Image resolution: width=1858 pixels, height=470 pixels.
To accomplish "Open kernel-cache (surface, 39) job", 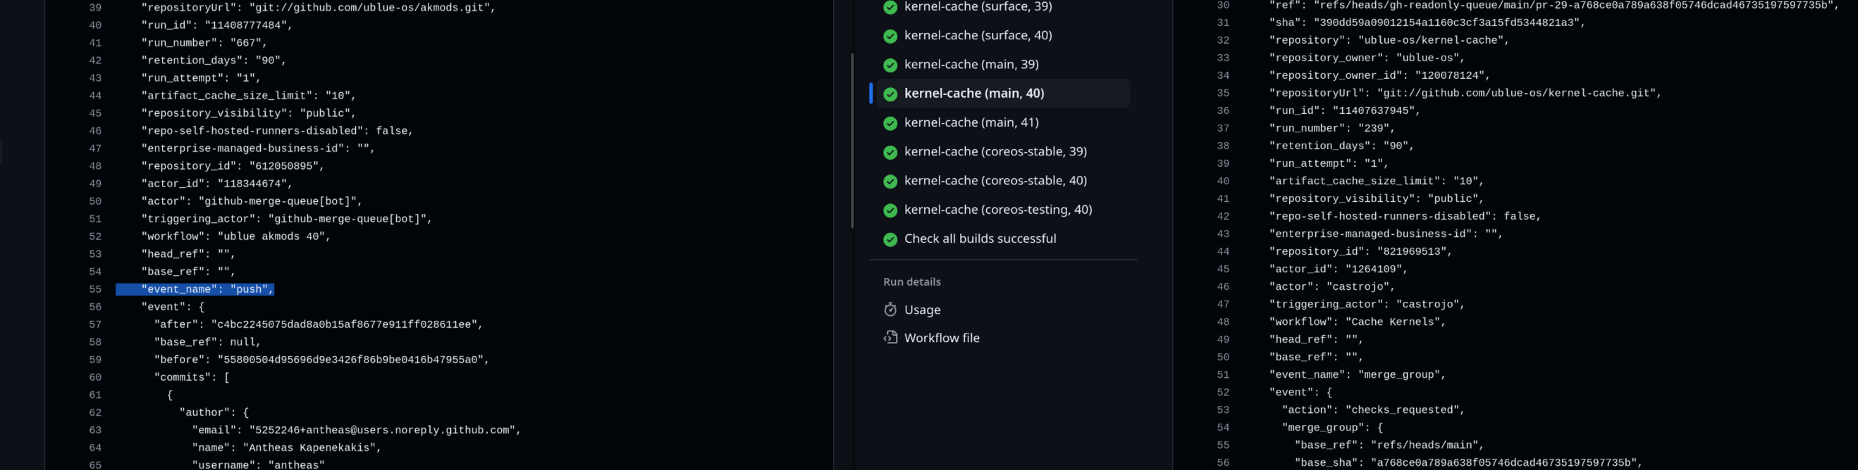I will [x=978, y=7].
